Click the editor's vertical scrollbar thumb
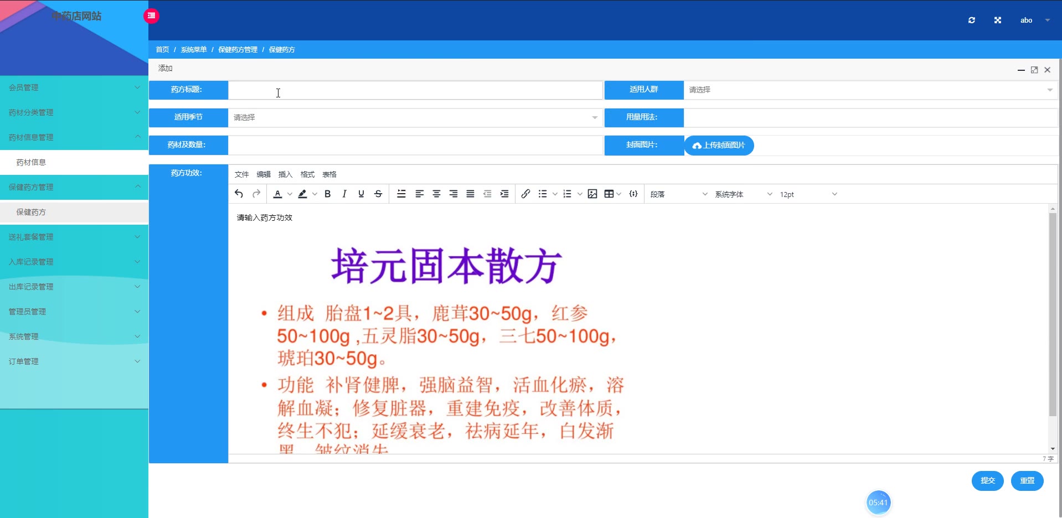 pos(1053,314)
